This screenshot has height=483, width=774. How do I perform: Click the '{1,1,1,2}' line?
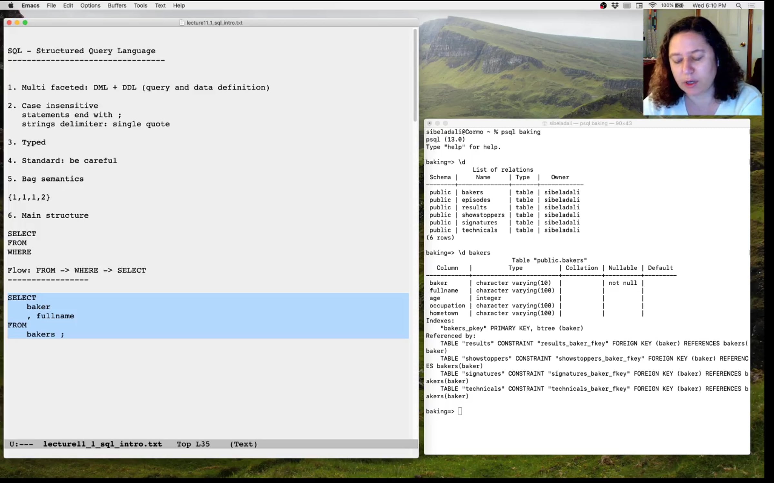click(29, 197)
